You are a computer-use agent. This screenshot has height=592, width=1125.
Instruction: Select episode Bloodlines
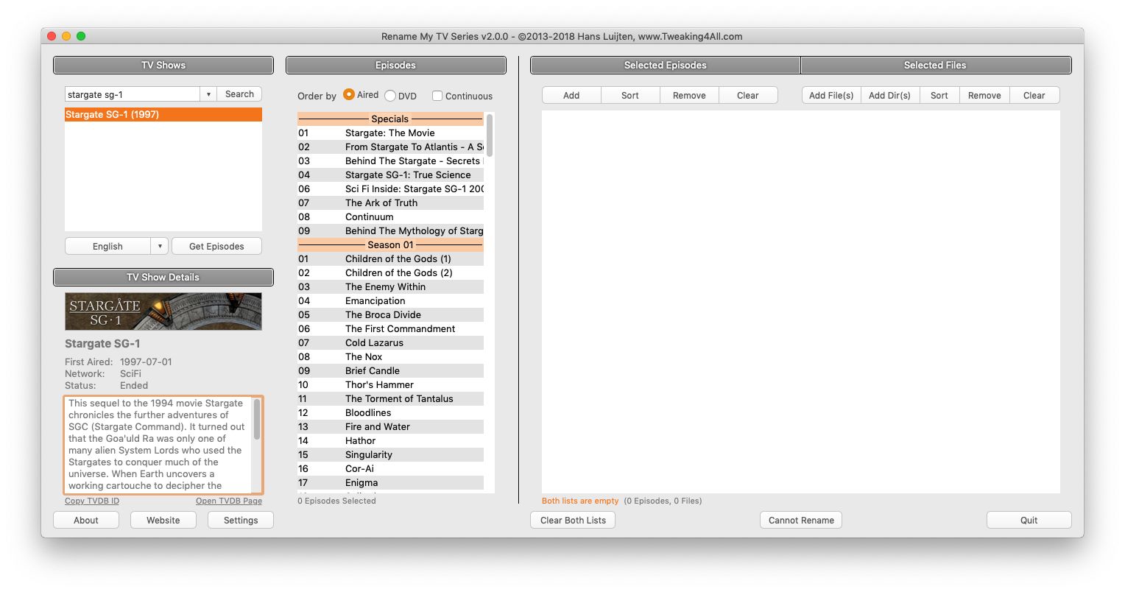390,413
